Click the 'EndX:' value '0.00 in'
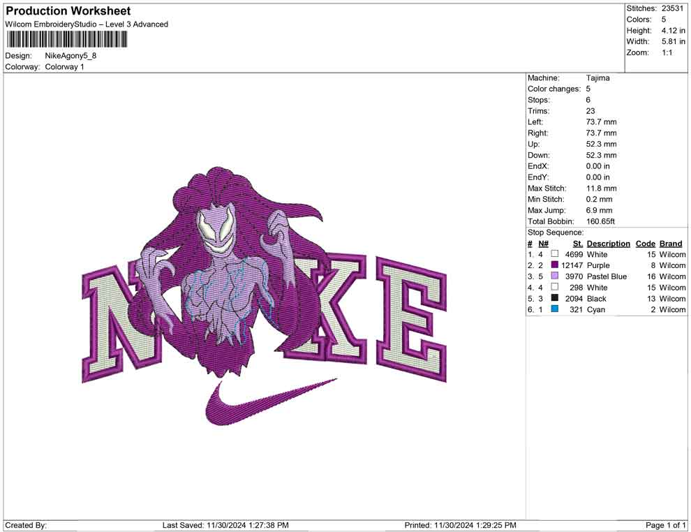The width and height of the screenshot is (691, 532). tap(598, 166)
